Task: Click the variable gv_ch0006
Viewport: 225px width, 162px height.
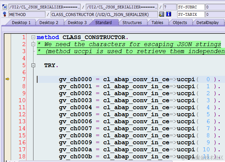Action: pyautogui.click(x=75, y=122)
